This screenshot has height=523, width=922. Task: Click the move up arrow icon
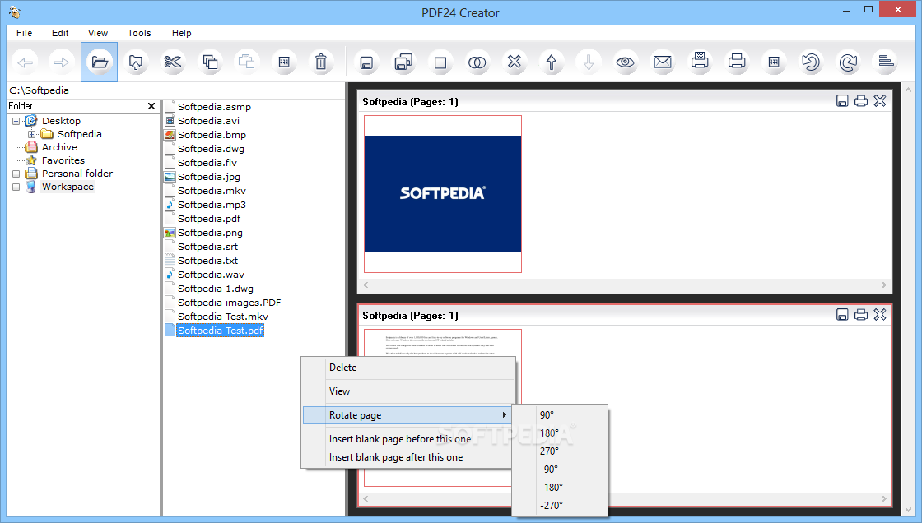pos(552,62)
